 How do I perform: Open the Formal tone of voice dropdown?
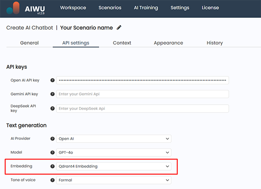(x=114, y=180)
